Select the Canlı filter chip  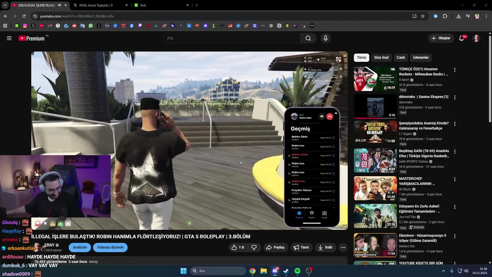tap(401, 58)
